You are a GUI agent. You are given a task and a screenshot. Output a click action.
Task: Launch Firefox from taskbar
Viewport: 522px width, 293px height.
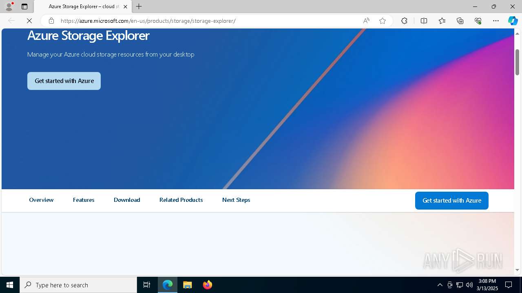[x=207, y=285]
